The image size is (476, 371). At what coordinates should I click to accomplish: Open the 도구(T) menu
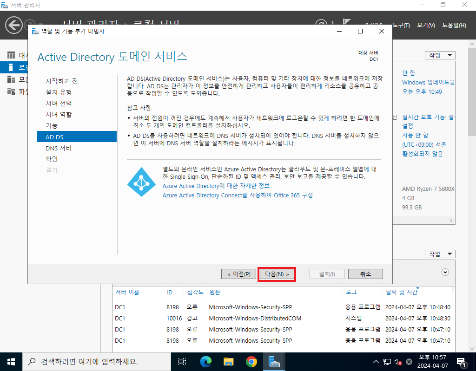(x=401, y=26)
